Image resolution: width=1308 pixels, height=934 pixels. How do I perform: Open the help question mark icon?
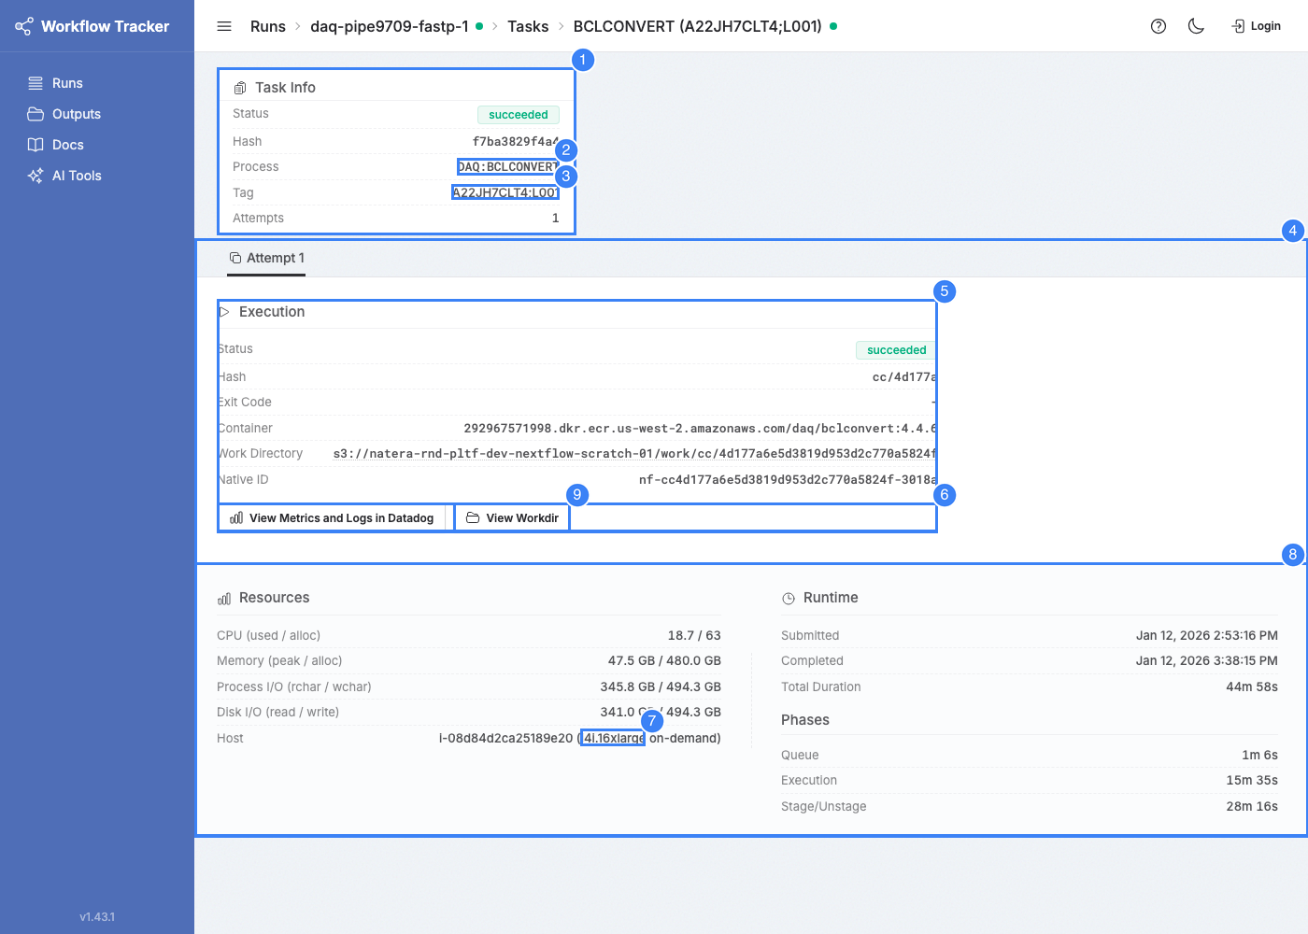pos(1159,26)
